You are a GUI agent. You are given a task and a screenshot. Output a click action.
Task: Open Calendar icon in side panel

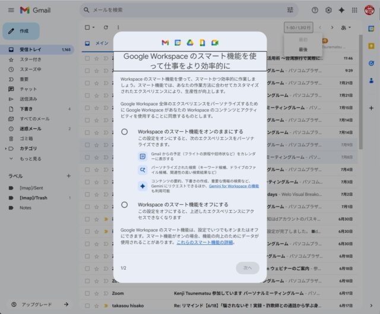pos(371,28)
